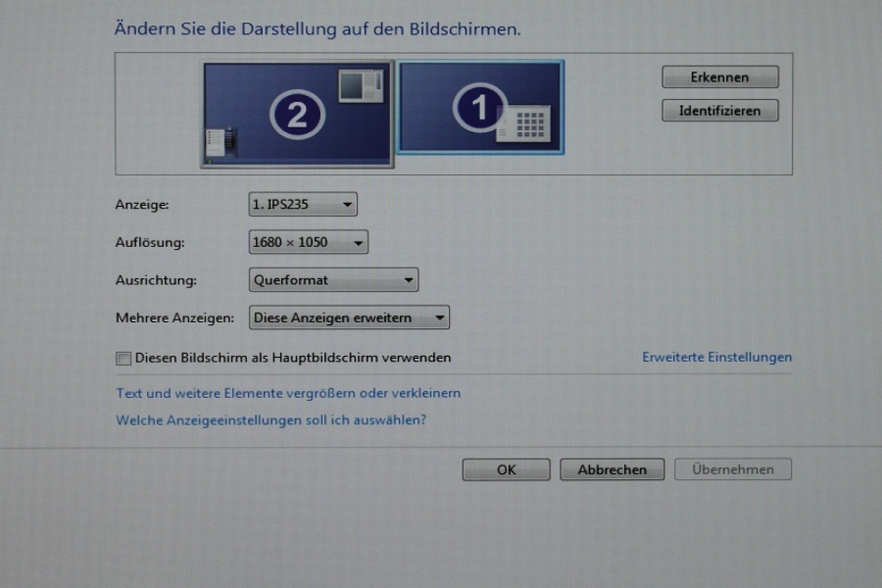Viewport: 882px width, 588px height.
Task: Click the Übernehmen button
Action: 733,469
